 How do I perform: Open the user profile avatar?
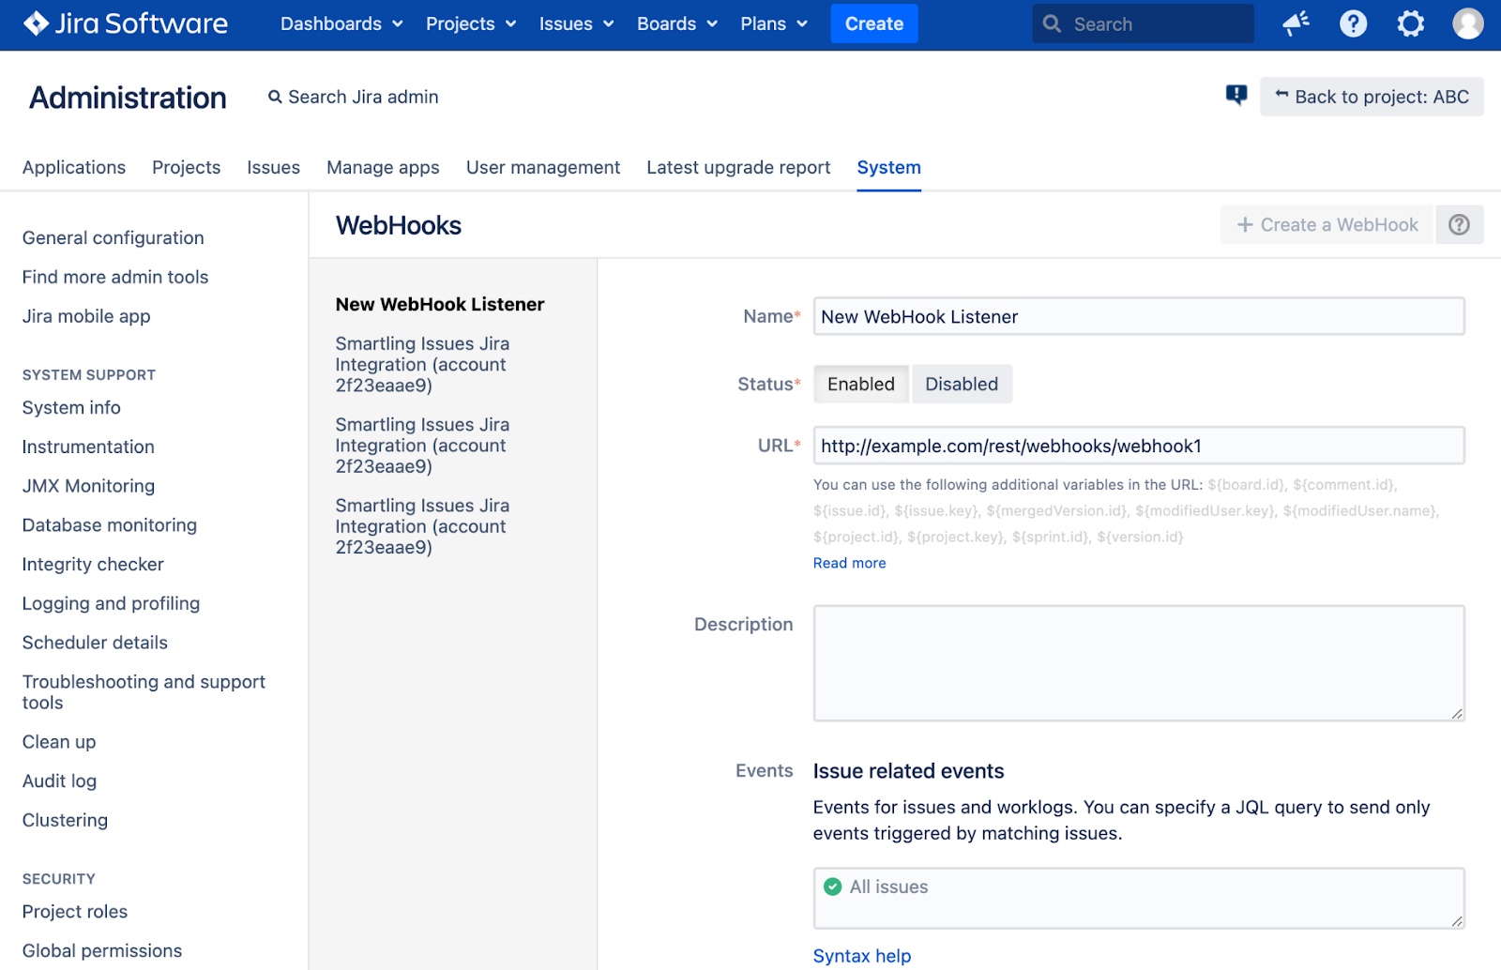tap(1467, 23)
